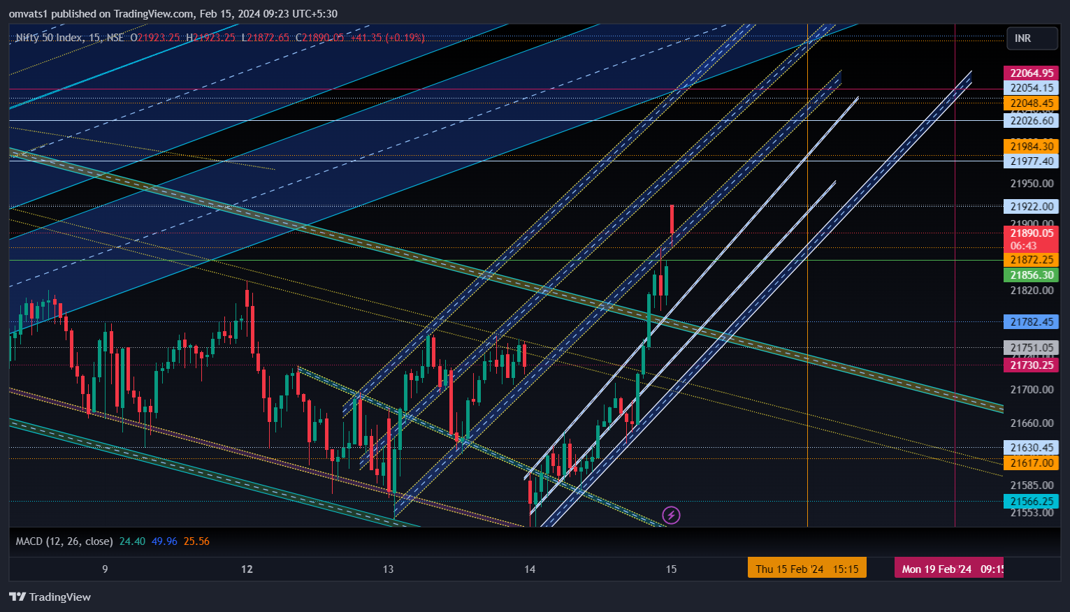The image size is (1070, 612).
Task: Click MACD value 49.96
Action: click(x=164, y=541)
